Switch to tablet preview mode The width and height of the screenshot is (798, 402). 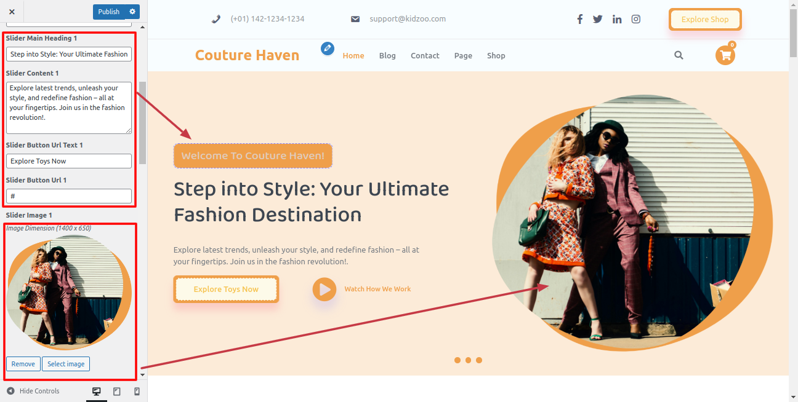[117, 392]
